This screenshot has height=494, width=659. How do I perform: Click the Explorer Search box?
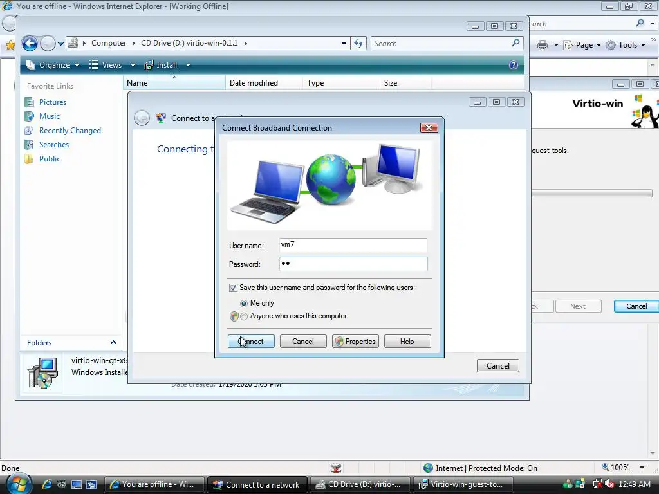441,43
